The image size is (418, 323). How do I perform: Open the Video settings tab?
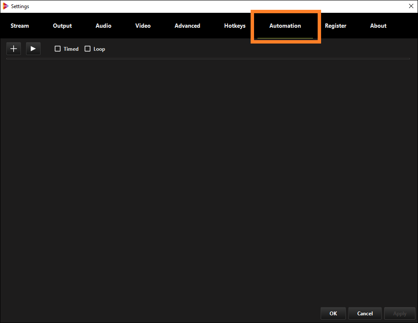tap(143, 26)
